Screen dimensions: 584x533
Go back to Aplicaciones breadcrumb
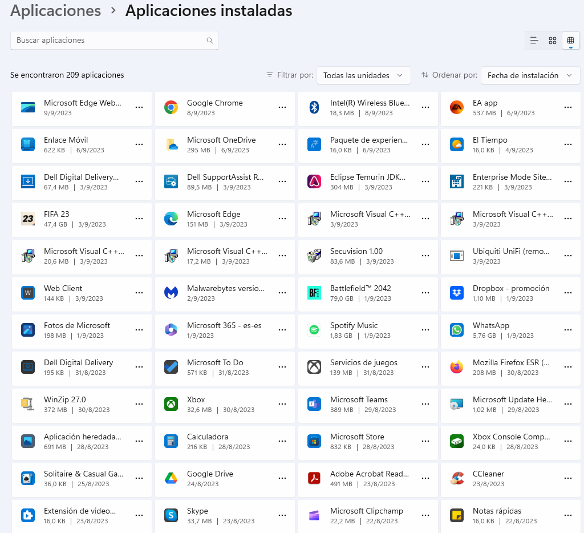pyautogui.click(x=55, y=11)
